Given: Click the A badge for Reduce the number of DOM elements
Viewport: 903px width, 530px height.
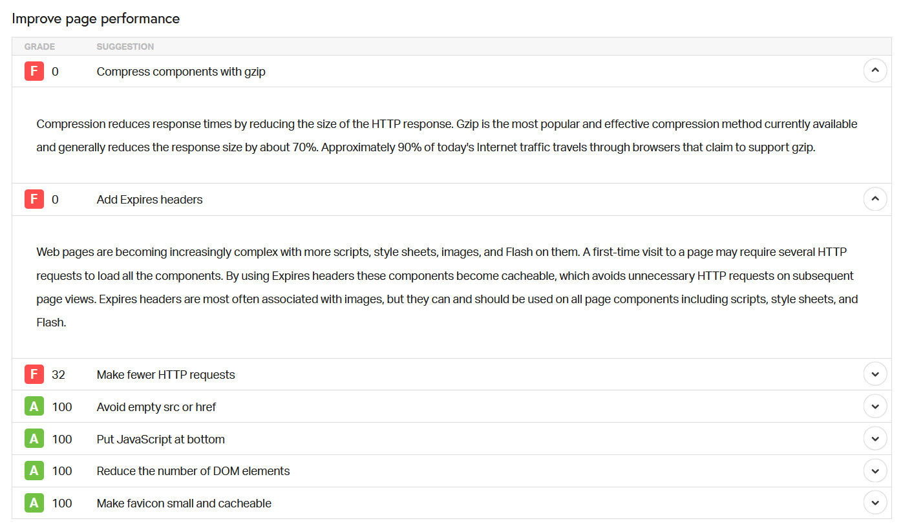Looking at the screenshot, I should (34, 471).
